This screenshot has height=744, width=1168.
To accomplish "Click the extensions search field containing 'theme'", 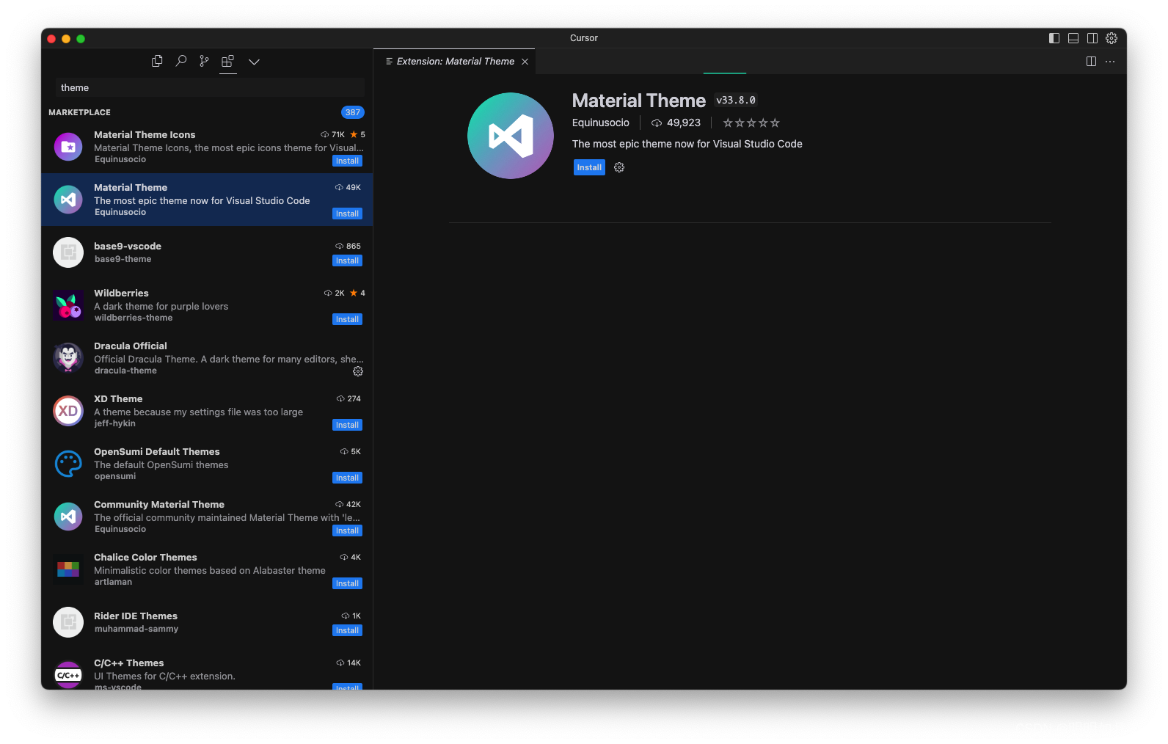I will (210, 87).
